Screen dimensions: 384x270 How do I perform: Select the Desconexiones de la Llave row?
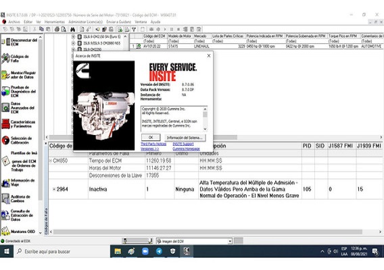pyautogui.click(x=216, y=175)
